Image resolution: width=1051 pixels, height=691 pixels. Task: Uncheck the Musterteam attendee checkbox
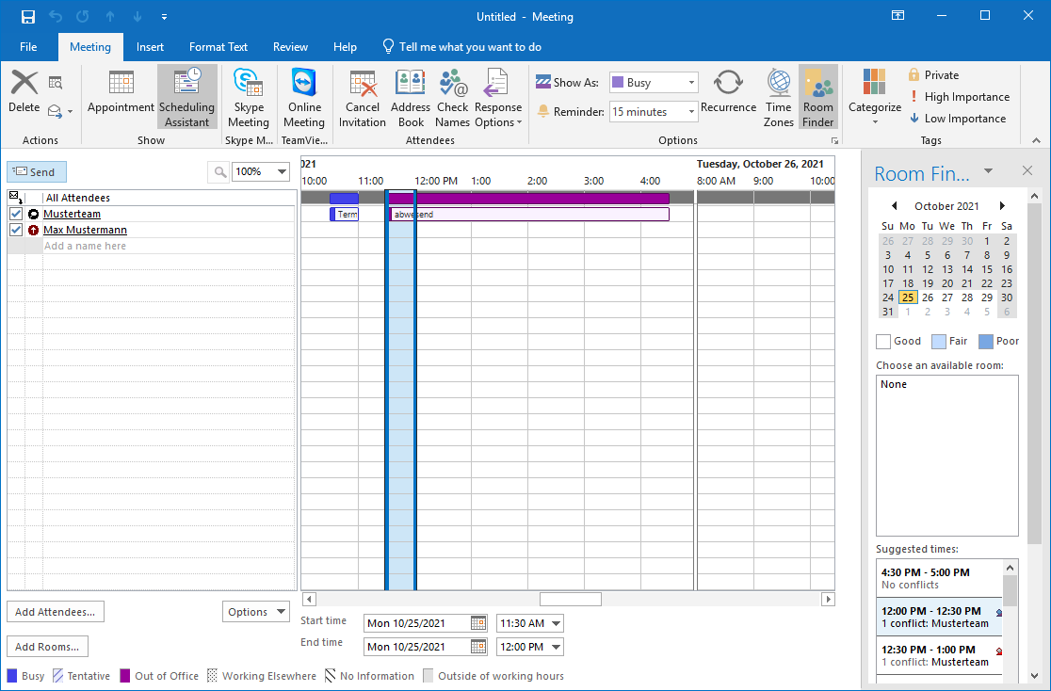15,214
